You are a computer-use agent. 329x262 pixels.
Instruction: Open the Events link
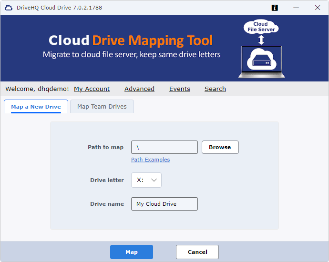pyautogui.click(x=180, y=89)
